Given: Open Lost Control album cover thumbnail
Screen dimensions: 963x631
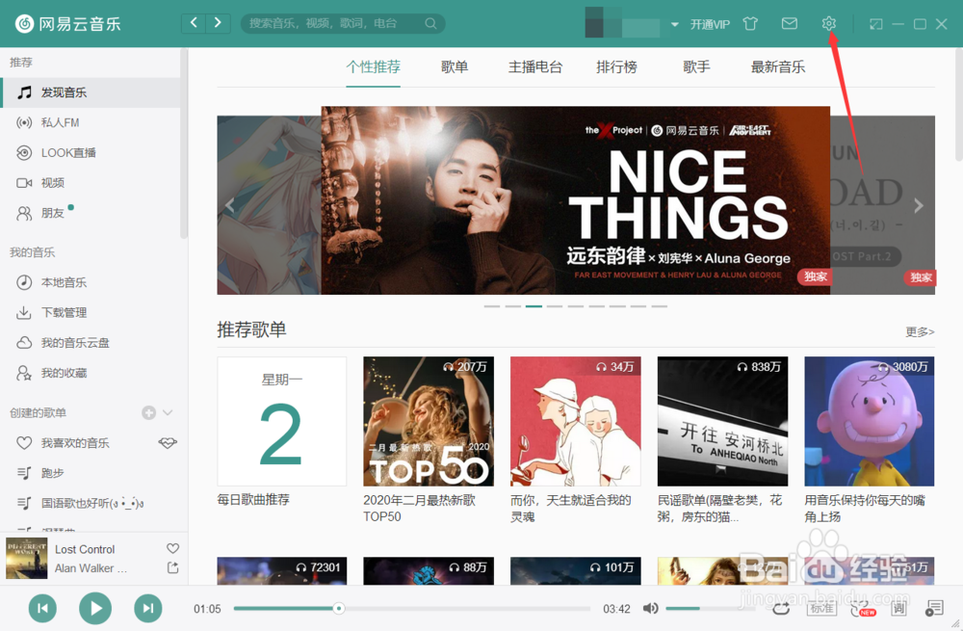Looking at the screenshot, I should (26, 558).
